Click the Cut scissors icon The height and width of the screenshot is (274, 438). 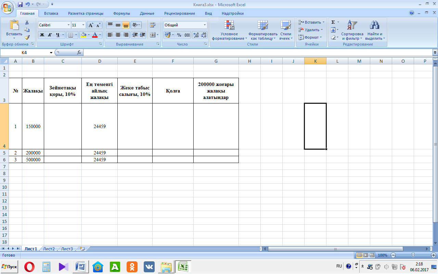pos(27,22)
